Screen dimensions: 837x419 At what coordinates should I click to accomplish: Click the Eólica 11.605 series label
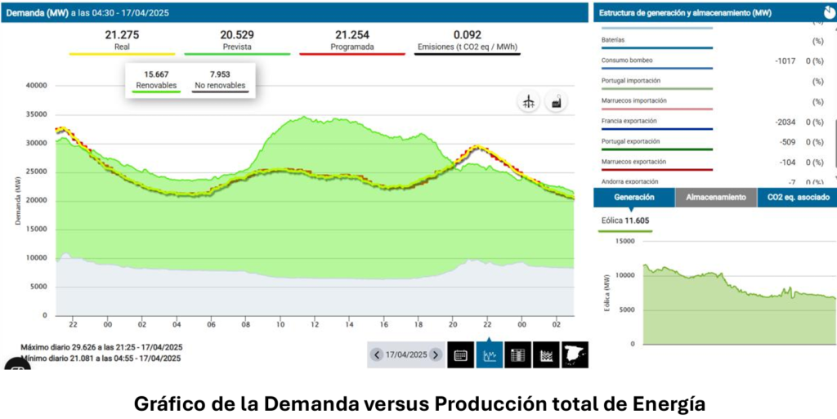(625, 221)
